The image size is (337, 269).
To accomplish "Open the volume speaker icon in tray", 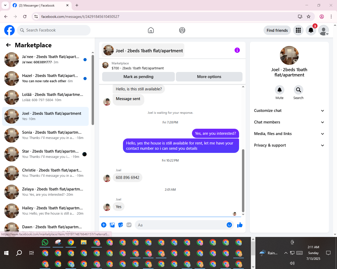I will [x=292, y=263].
